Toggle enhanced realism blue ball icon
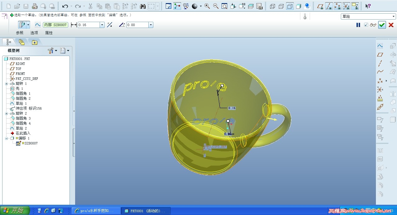The width and height of the screenshot is (397, 215). 307,6
